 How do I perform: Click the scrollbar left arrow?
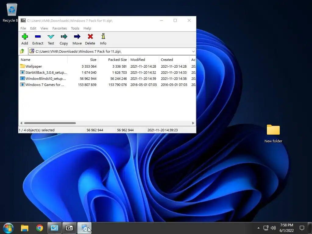21,123
